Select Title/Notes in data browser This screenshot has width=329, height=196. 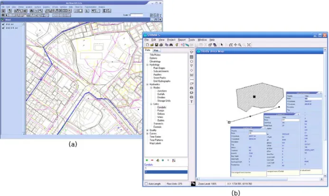155,55
